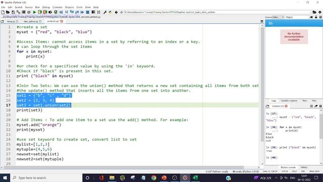Click the Windows Start button
Viewport: 323px width, 182px height.
coord(5,177)
